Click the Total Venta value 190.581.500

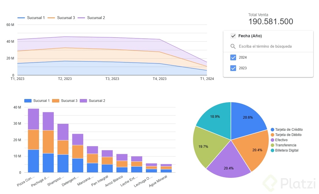[271, 22]
